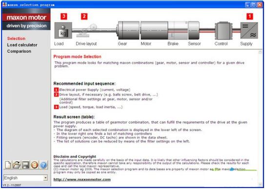Viewport: 265px width, 190px height.
Task: Open file using folder icon
Action: click(17, 165)
